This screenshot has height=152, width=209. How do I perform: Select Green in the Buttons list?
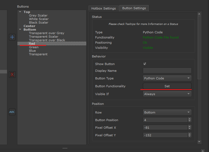point(34,47)
